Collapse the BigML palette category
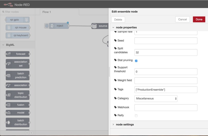This screenshot has height=136, width=208. point(3,45)
